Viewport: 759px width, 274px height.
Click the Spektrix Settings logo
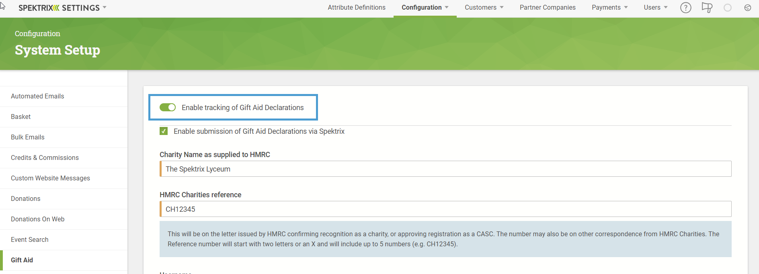(59, 8)
